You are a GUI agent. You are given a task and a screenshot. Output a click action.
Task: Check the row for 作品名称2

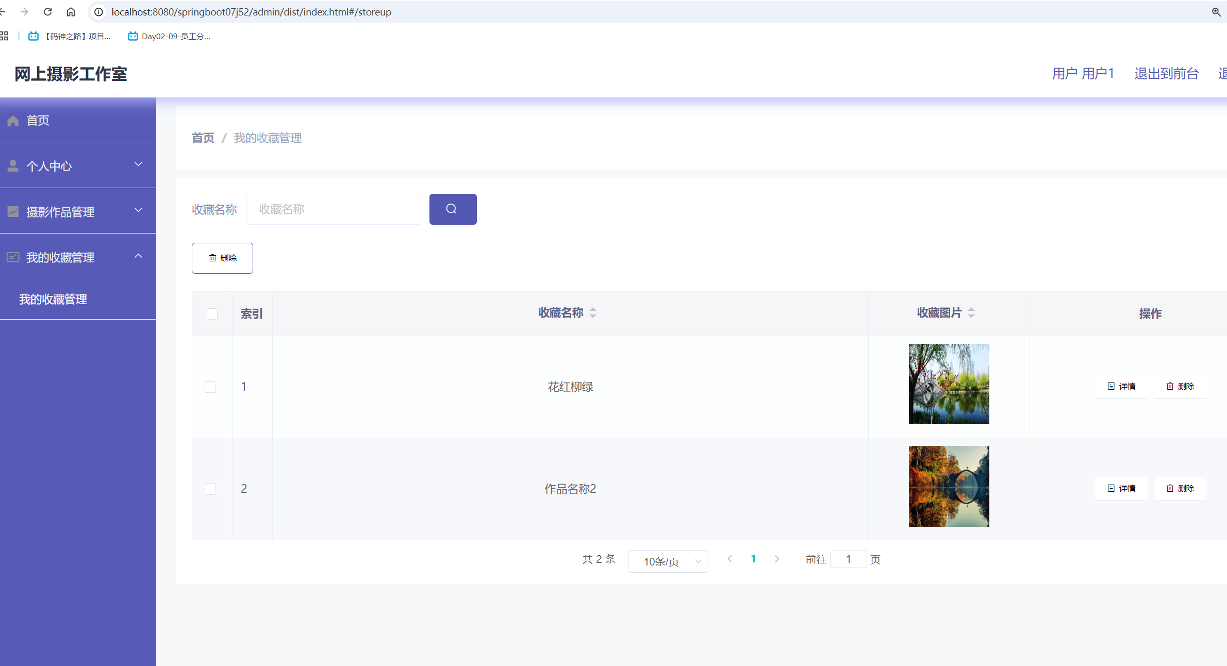point(210,489)
